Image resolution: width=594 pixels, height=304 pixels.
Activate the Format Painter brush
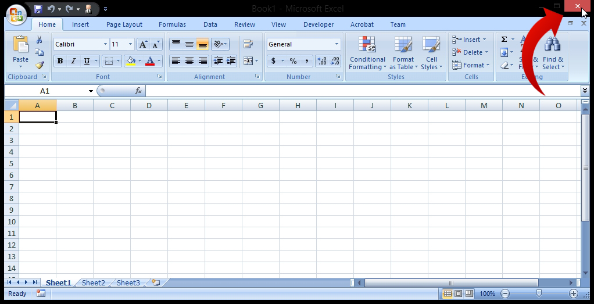click(40, 65)
